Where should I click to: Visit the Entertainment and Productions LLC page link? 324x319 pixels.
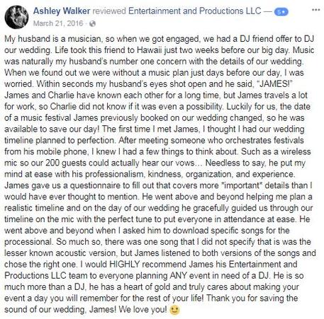pyautogui.click(x=194, y=11)
